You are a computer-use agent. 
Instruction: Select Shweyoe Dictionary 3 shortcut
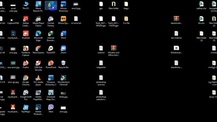coord(51,80)
